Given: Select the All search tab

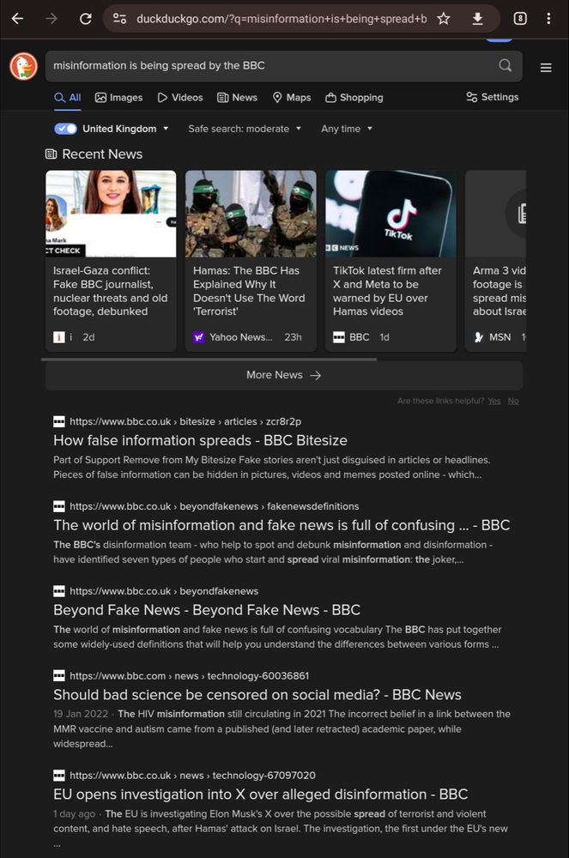Looking at the screenshot, I should point(67,98).
